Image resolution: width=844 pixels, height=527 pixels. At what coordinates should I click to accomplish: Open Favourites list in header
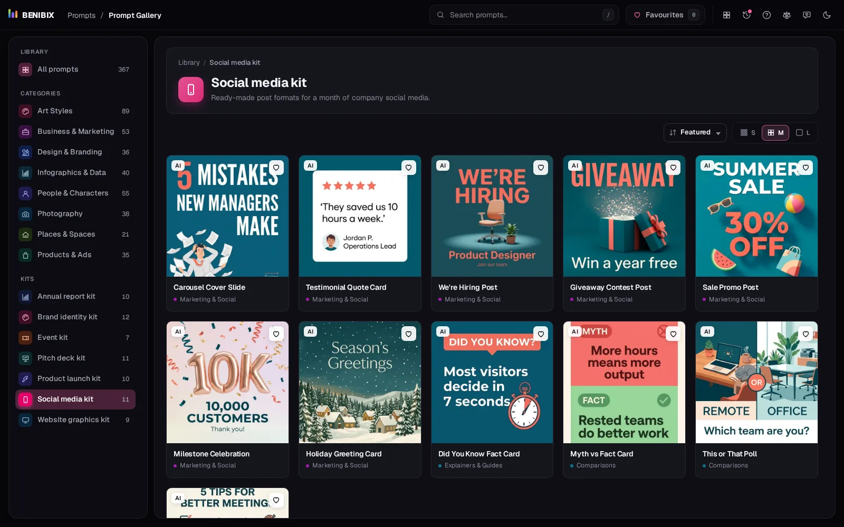[665, 15]
